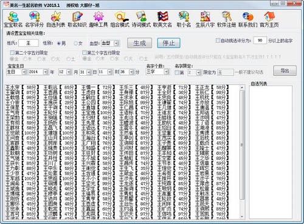Screen dimensions: 304x224
Task: Open the 名字个数 dropdown showing 三字
Action: tap(167, 72)
